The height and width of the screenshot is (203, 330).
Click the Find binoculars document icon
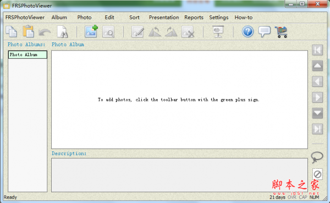62,31
